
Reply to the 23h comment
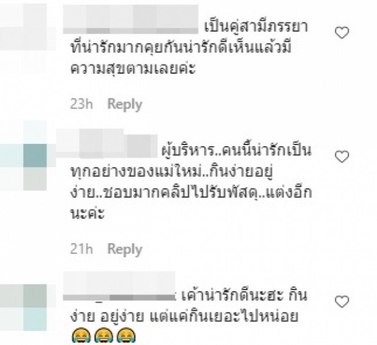coord(125,105)
